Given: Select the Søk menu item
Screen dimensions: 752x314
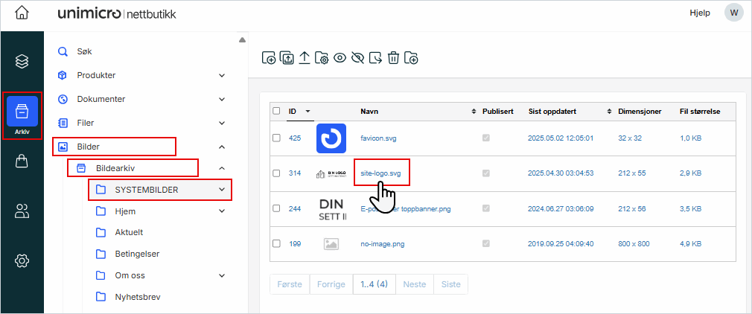Looking at the screenshot, I should tap(84, 52).
